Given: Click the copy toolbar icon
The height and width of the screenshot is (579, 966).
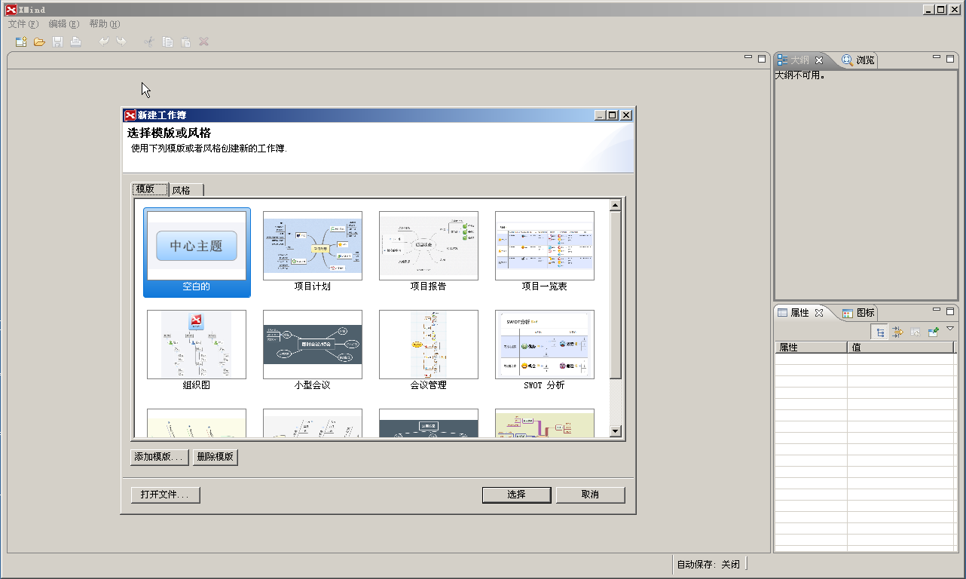Looking at the screenshot, I should pos(167,41).
